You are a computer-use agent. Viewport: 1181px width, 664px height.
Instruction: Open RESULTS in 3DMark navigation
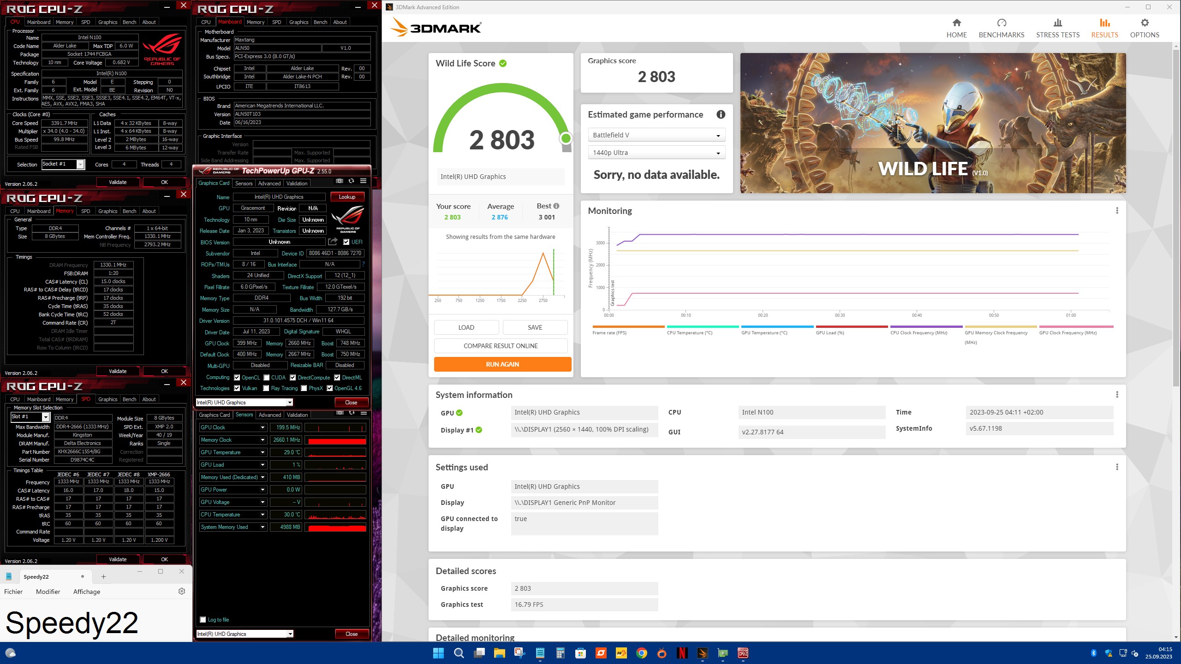click(x=1104, y=29)
